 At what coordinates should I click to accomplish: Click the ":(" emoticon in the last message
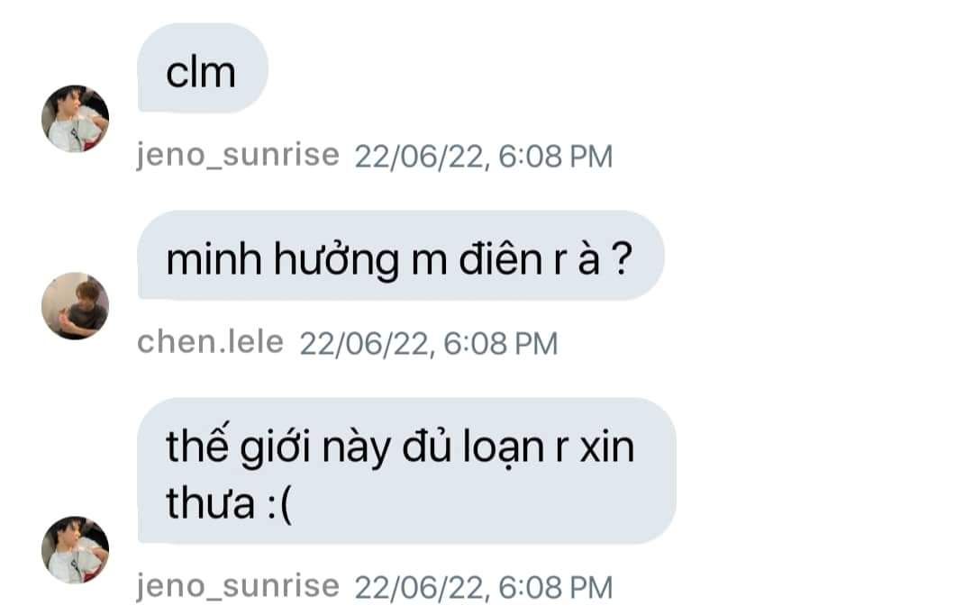tap(279, 505)
